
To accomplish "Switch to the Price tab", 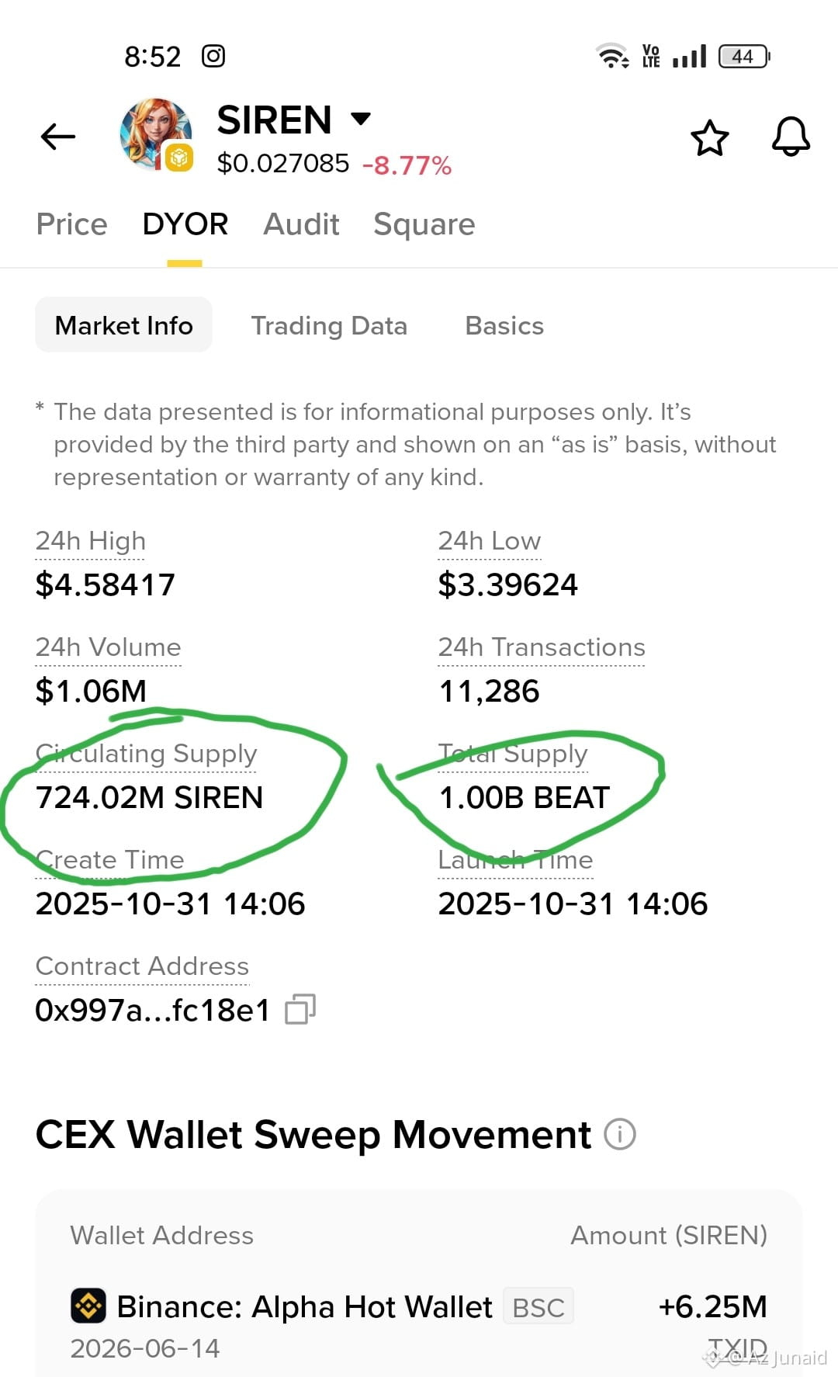I will coord(72,224).
